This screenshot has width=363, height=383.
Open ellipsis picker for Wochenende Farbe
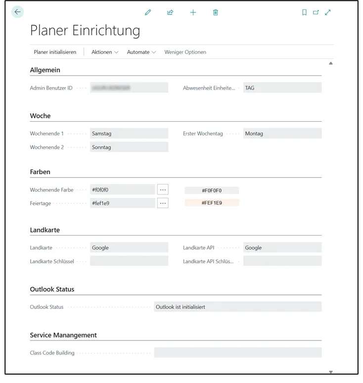[x=163, y=190]
